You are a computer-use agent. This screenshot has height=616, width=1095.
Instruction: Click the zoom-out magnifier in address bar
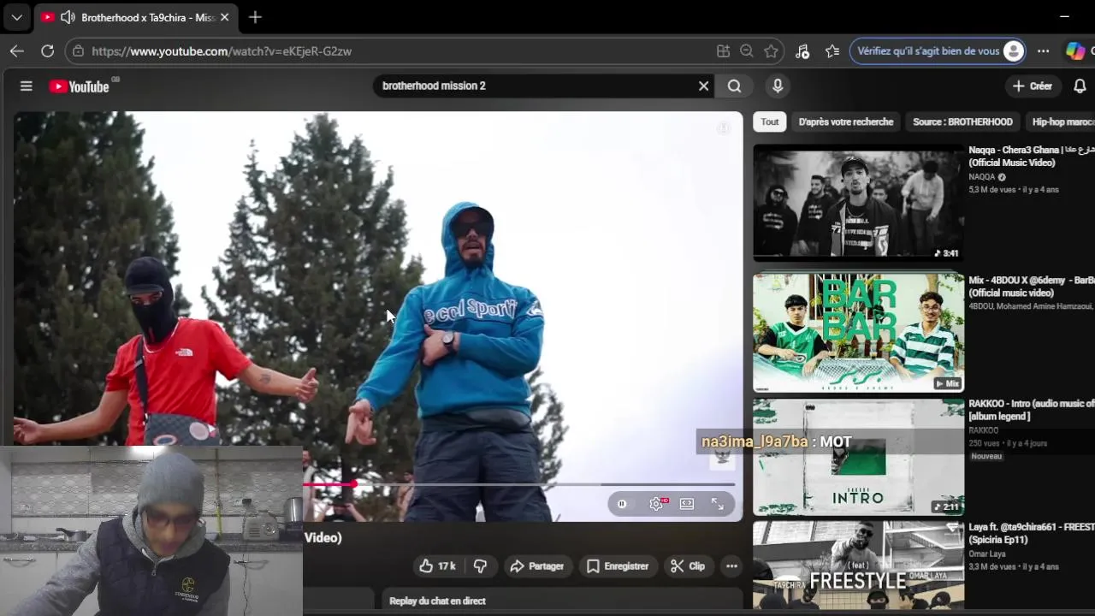(x=747, y=51)
